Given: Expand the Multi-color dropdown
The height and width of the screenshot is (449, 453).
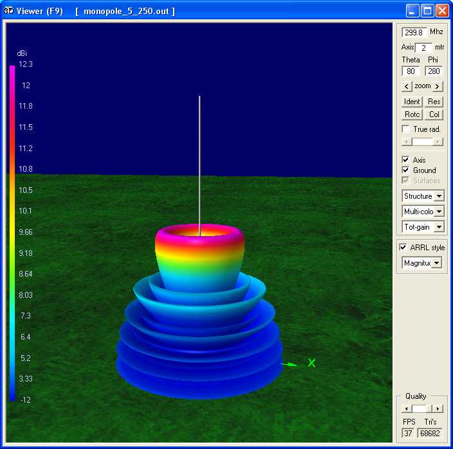Looking at the screenshot, I should click(x=439, y=212).
